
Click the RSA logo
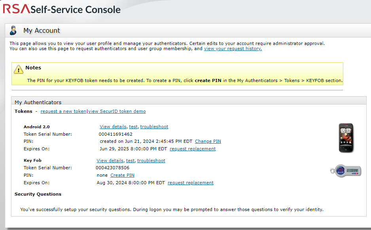point(17,9)
